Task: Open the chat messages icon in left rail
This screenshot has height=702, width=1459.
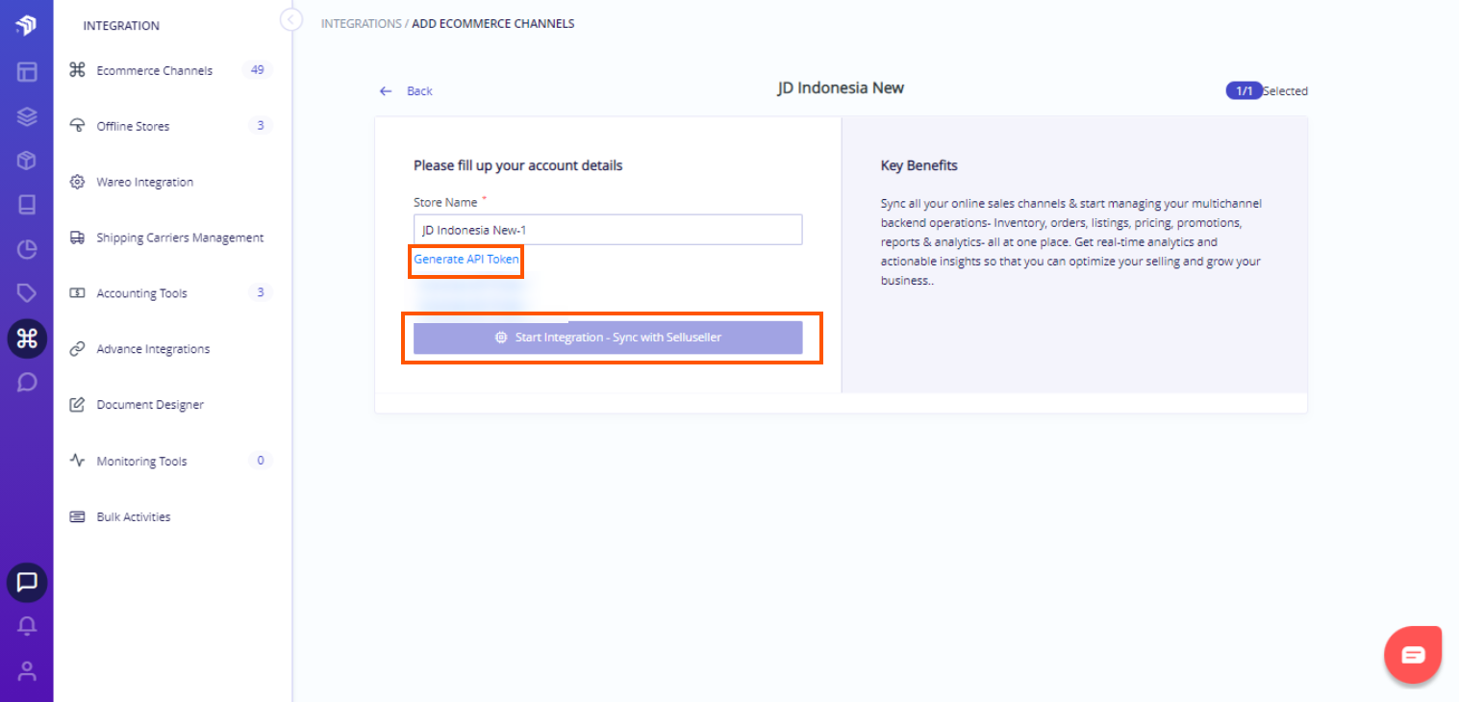Action: (x=27, y=582)
